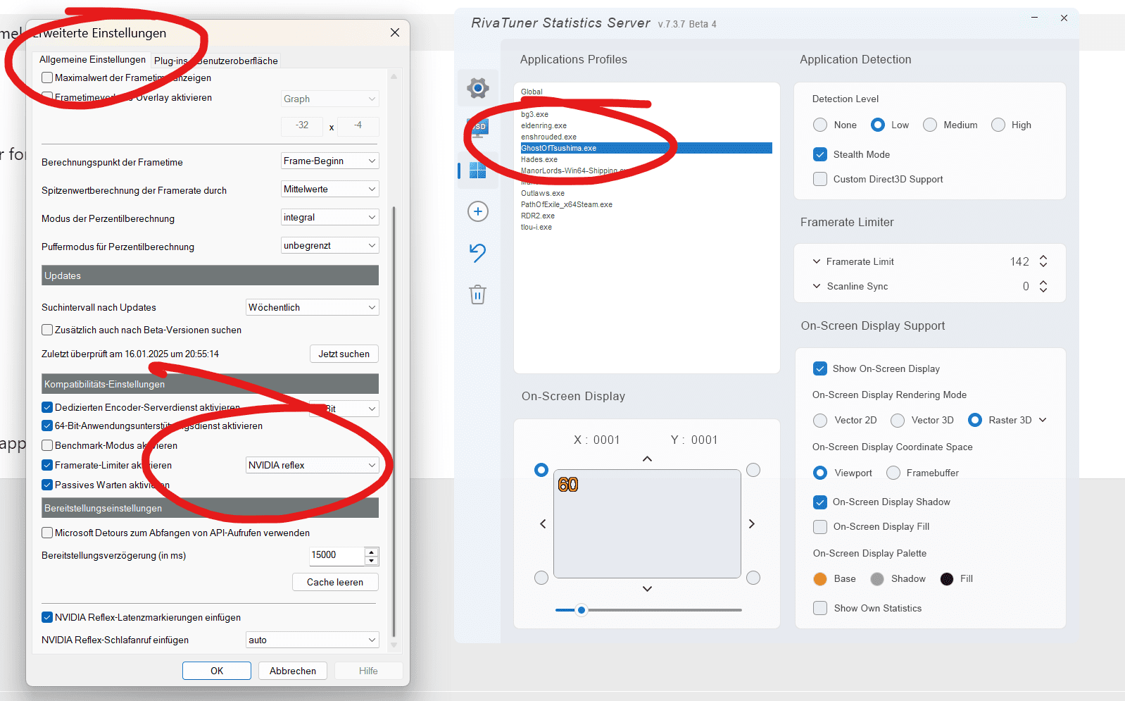
Task: Pick the Fill palette color swatch
Action: pyautogui.click(x=947, y=579)
